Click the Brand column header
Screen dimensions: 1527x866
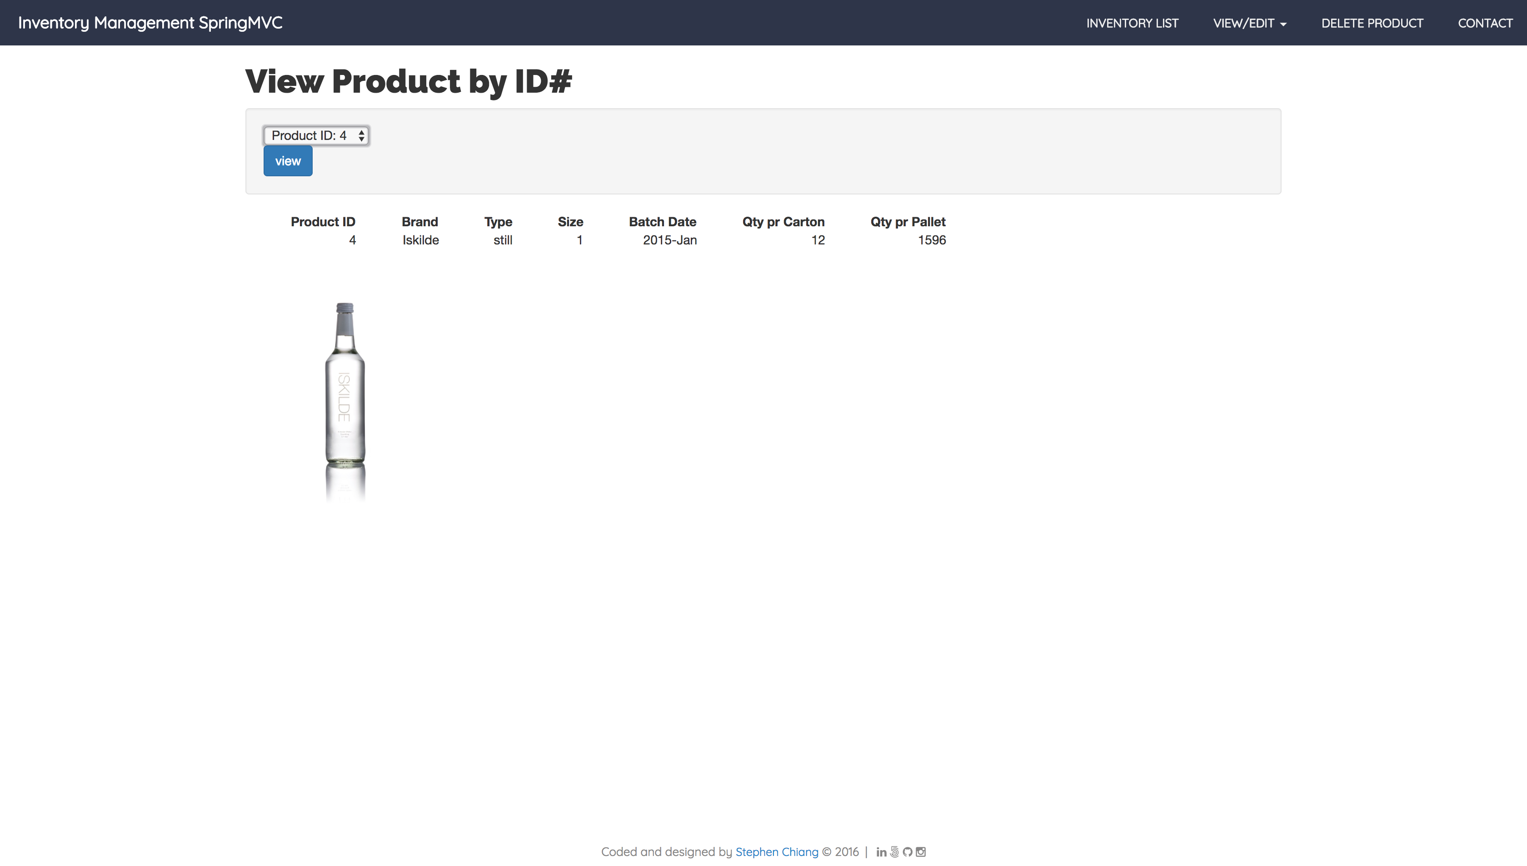click(x=419, y=222)
